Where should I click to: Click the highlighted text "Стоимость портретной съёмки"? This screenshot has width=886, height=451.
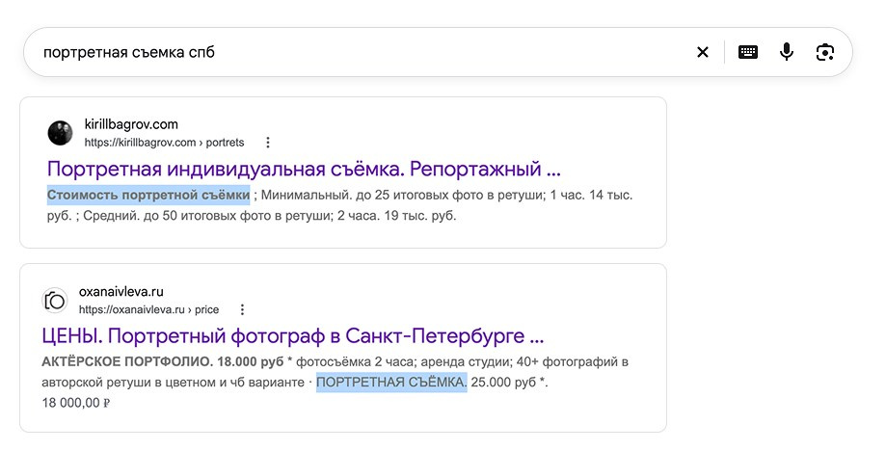(148, 195)
